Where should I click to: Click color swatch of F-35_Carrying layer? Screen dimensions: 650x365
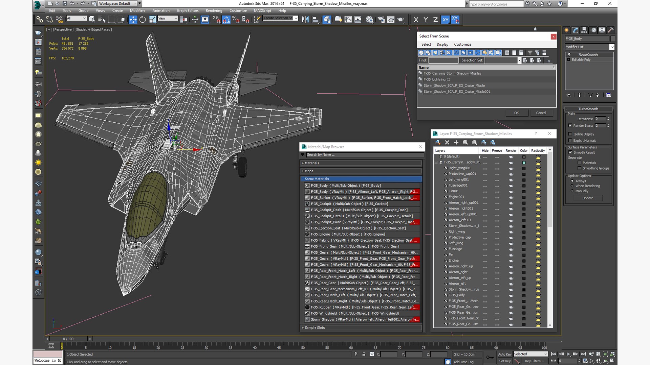point(524,163)
